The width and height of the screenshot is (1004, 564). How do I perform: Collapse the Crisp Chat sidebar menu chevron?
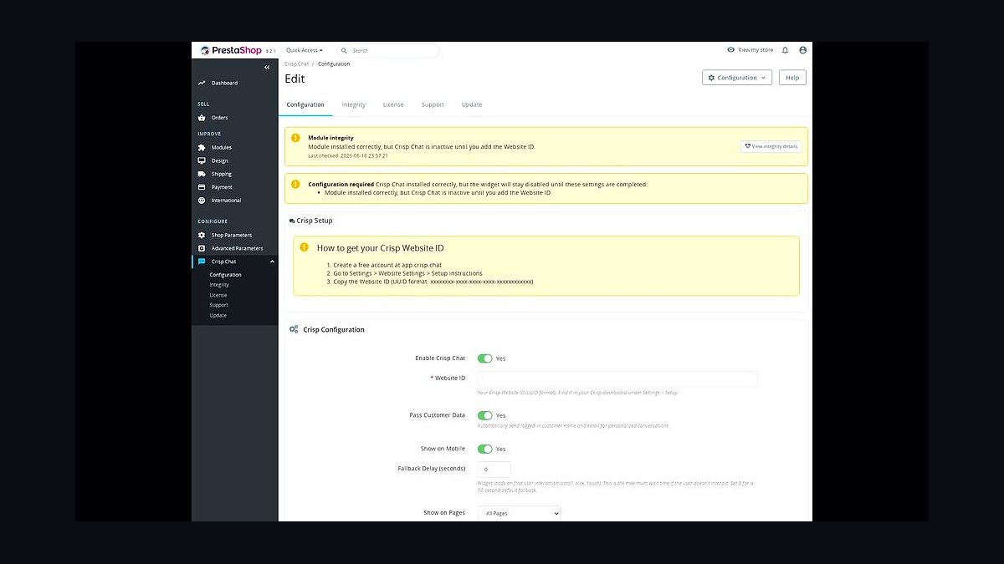click(x=272, y=262)
